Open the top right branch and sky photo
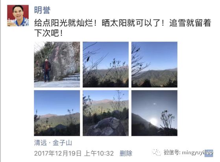The image size is (220, 162). (154, 64)
